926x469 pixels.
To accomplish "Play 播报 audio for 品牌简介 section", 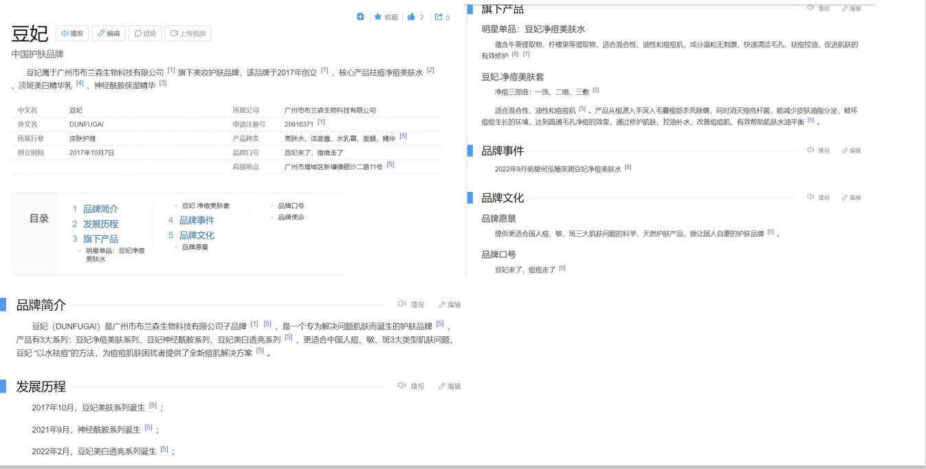I will [x=411, y=305].
